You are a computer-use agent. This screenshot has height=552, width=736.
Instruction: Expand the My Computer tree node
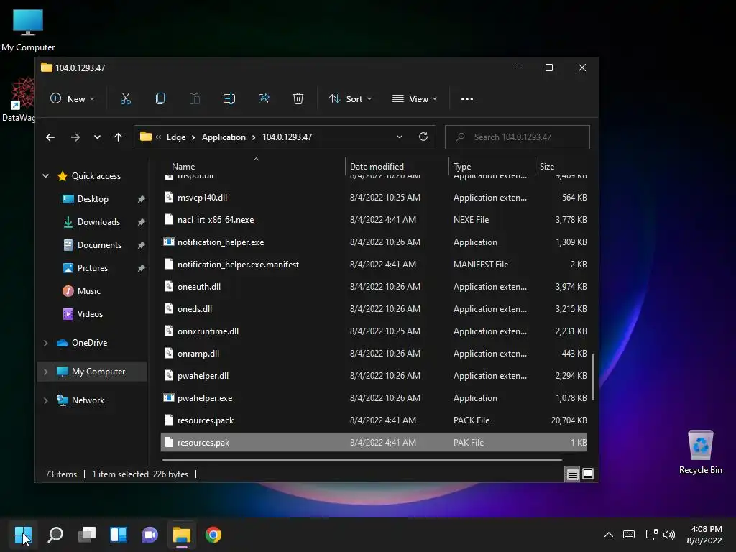[x=45, y=372]
